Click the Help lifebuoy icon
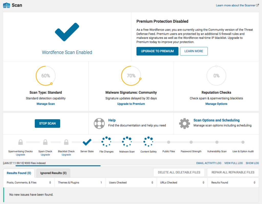 pyautogui.click(x=99, y=123)
